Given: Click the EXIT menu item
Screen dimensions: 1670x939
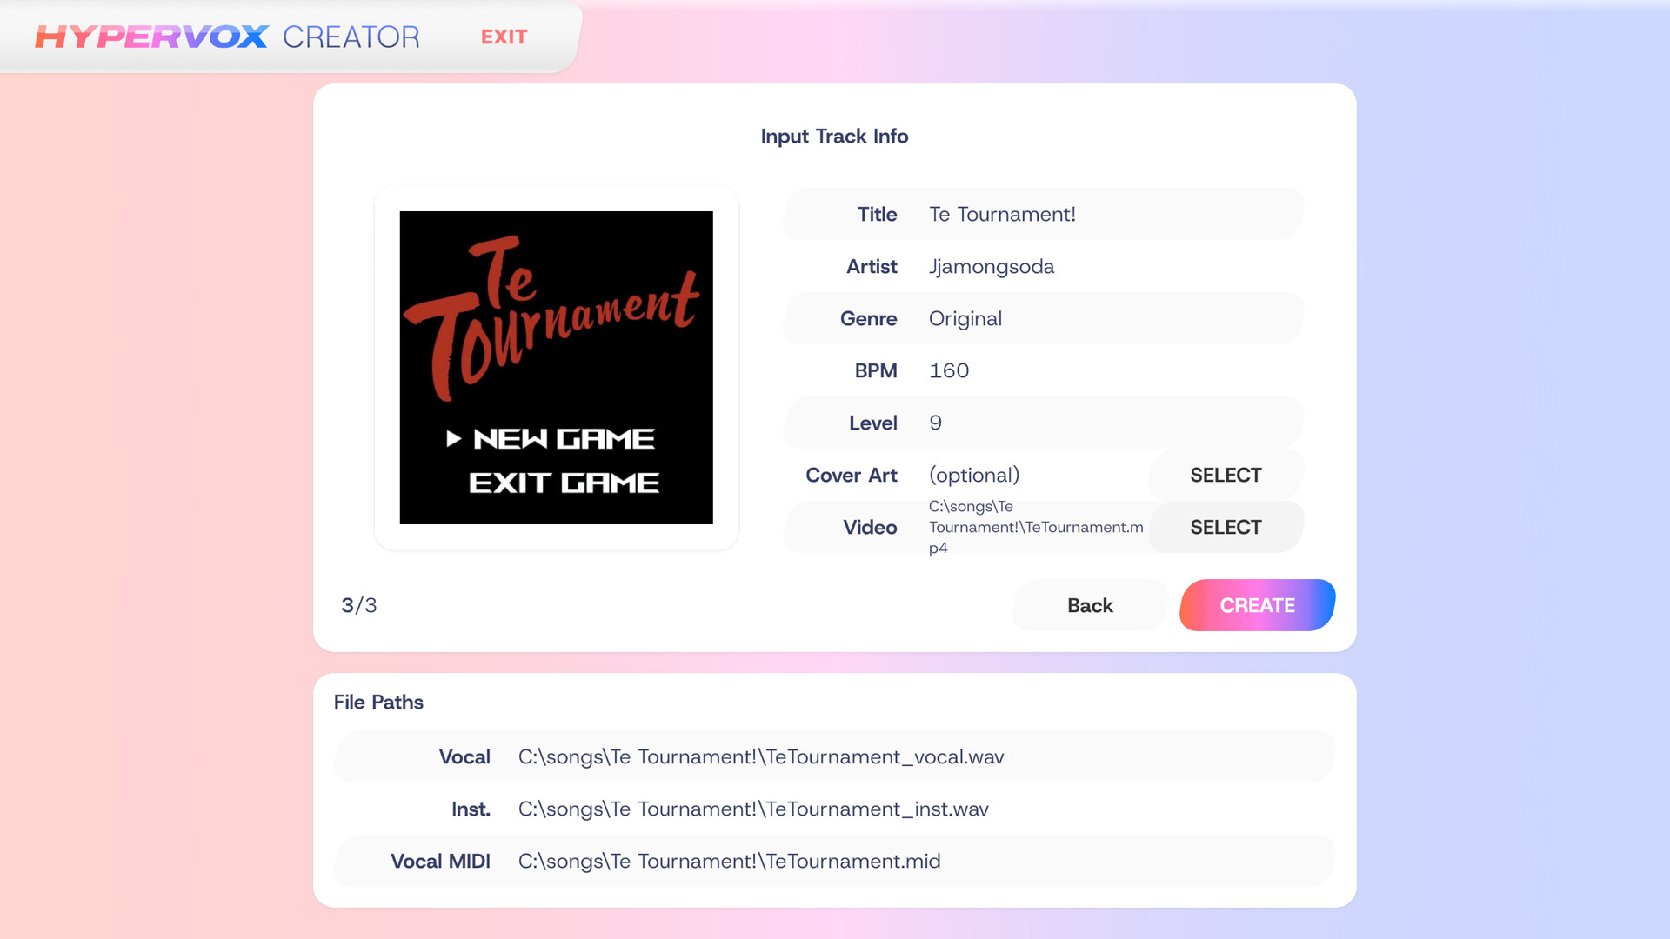Looking at the screenshot, I should coord(504,37).
